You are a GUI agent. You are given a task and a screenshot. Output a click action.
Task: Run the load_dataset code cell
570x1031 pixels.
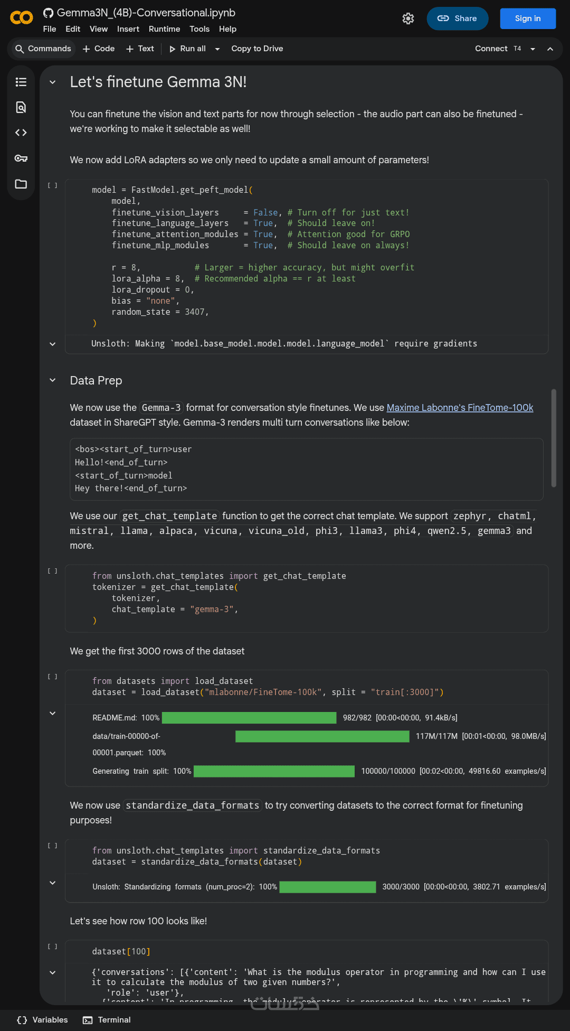click(53, 677)
